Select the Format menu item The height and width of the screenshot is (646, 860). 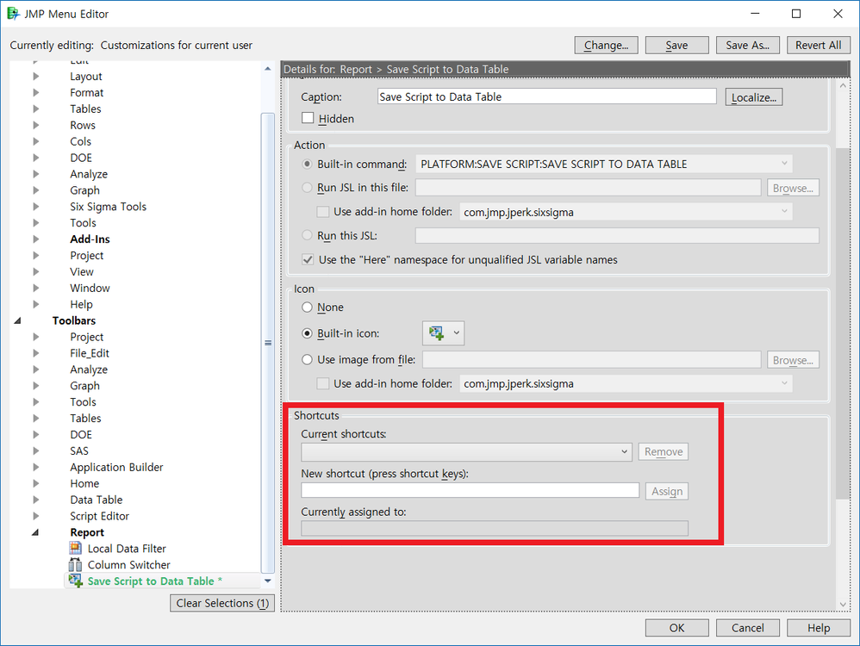tap(87, 92)
